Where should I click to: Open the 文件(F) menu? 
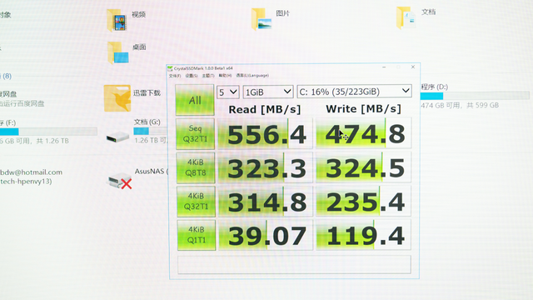pyautogui.click(x=175, y=76)
